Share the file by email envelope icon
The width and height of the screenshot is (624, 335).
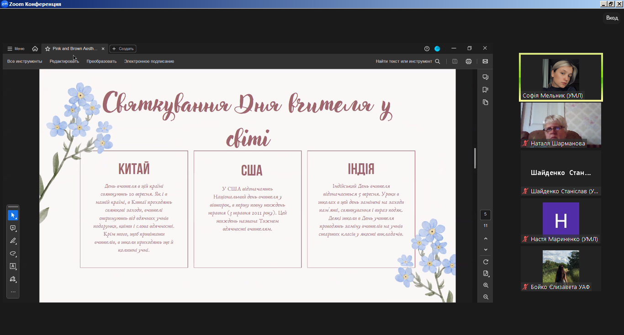coord(485,61)
